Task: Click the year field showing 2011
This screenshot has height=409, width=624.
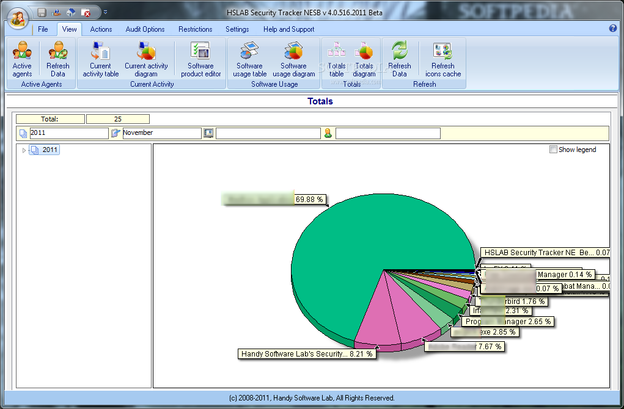Action: tap(69, 133)
